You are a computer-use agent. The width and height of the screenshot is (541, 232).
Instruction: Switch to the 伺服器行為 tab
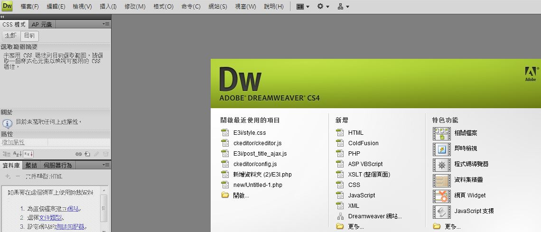click(x=58, y=165)
